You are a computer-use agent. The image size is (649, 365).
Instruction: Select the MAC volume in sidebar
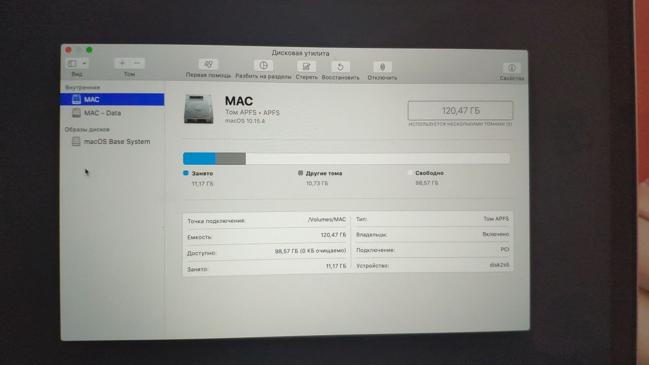[112, 99]
